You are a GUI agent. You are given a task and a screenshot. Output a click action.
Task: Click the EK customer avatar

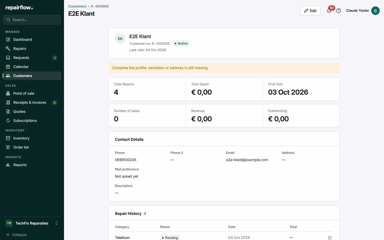coord(120,39)
